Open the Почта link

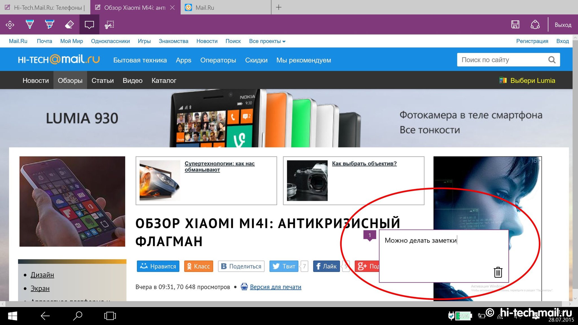(44, 41)
